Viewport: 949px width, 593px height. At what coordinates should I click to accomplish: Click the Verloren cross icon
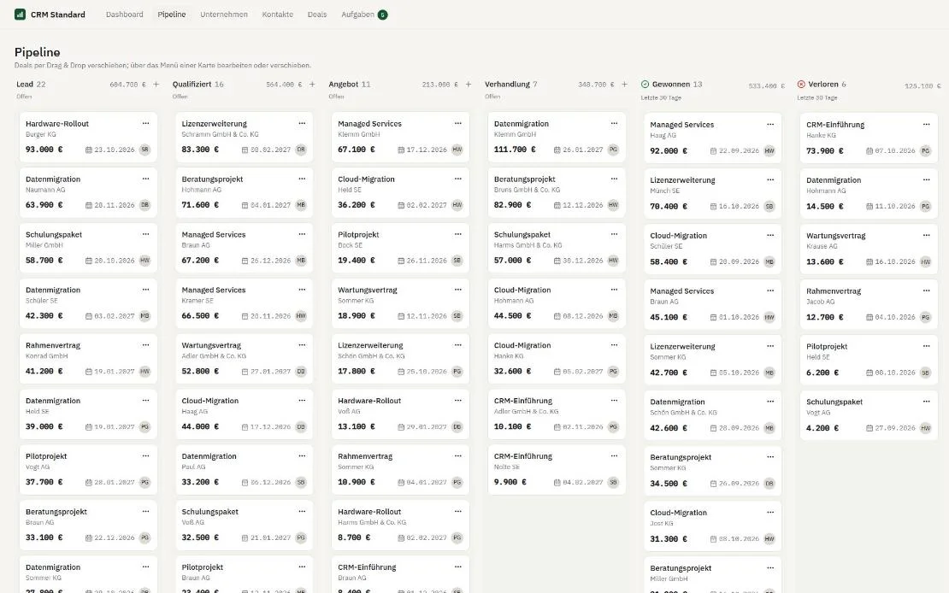[x=801, y=84]
